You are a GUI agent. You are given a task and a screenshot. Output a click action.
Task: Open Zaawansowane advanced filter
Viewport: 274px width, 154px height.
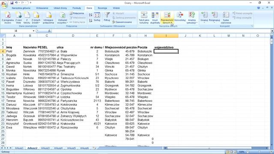[122, 22]
